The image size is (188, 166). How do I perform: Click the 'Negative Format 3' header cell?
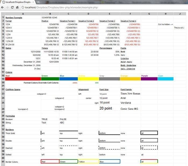point(107,21)
